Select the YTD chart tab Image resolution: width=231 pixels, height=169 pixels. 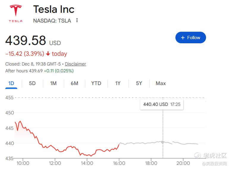(96, 83)
